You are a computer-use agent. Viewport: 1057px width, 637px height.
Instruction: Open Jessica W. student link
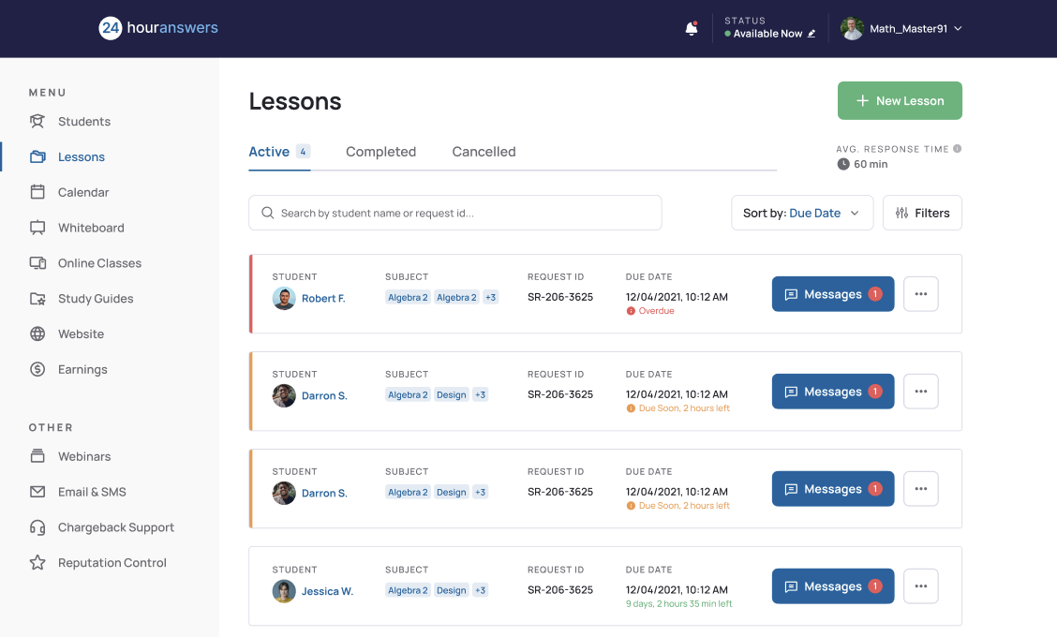click(327, 591)
